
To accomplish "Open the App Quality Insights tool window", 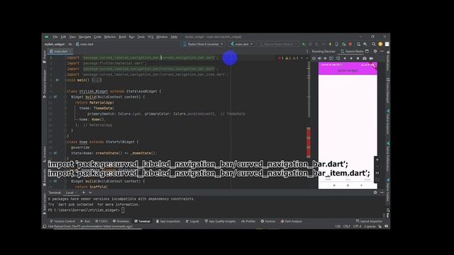I will 221,221.
